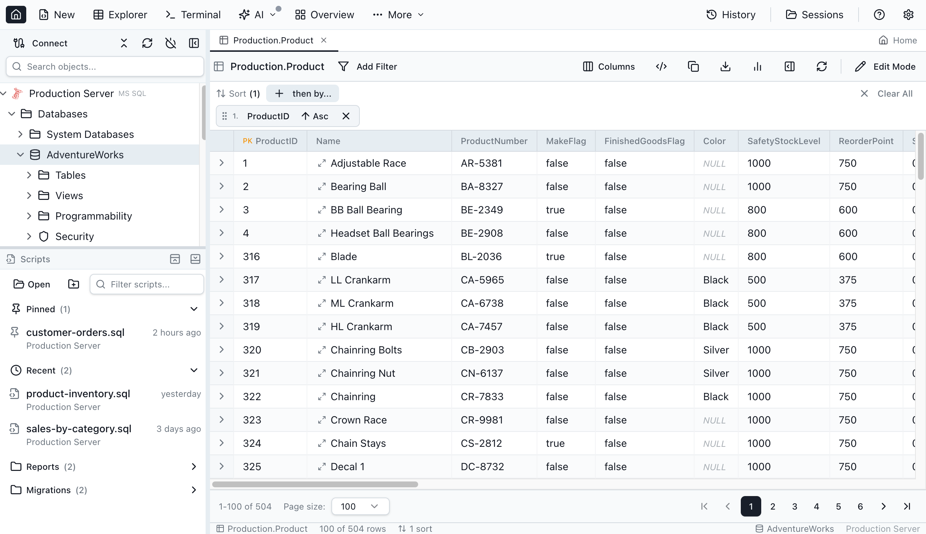926x534 pixels.
Task: Click the new script folder icon
Action: [73, 284]
